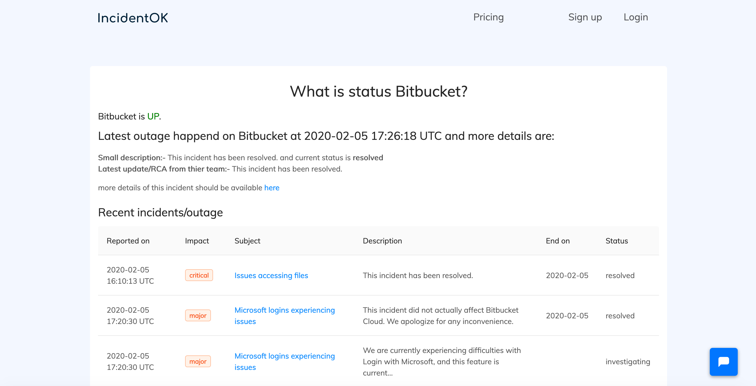The image size is (756, 386).
Task: Open the chat widget icon
Action: 723,361
